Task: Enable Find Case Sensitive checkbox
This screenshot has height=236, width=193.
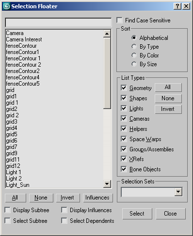Action: (x=119, y=20)
